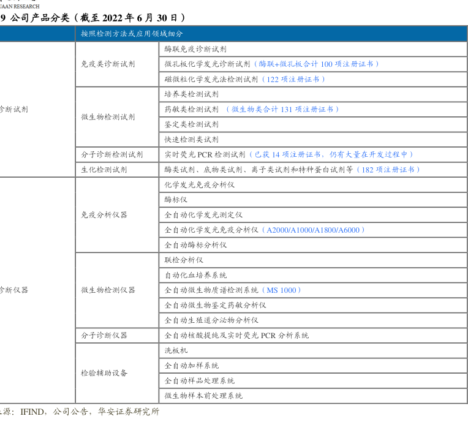
Task: Click the 联检分析仪 row
Action: [x=313, y=260]
